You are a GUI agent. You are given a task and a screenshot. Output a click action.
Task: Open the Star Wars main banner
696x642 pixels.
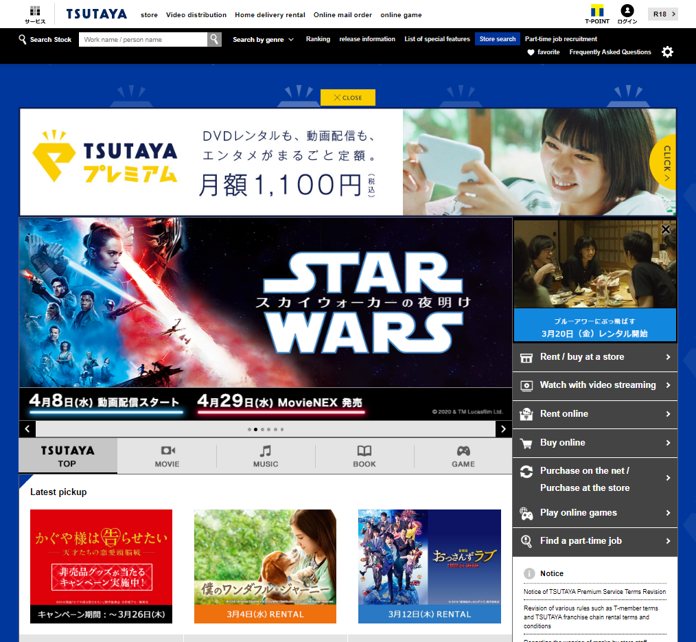tap(266, 319)
